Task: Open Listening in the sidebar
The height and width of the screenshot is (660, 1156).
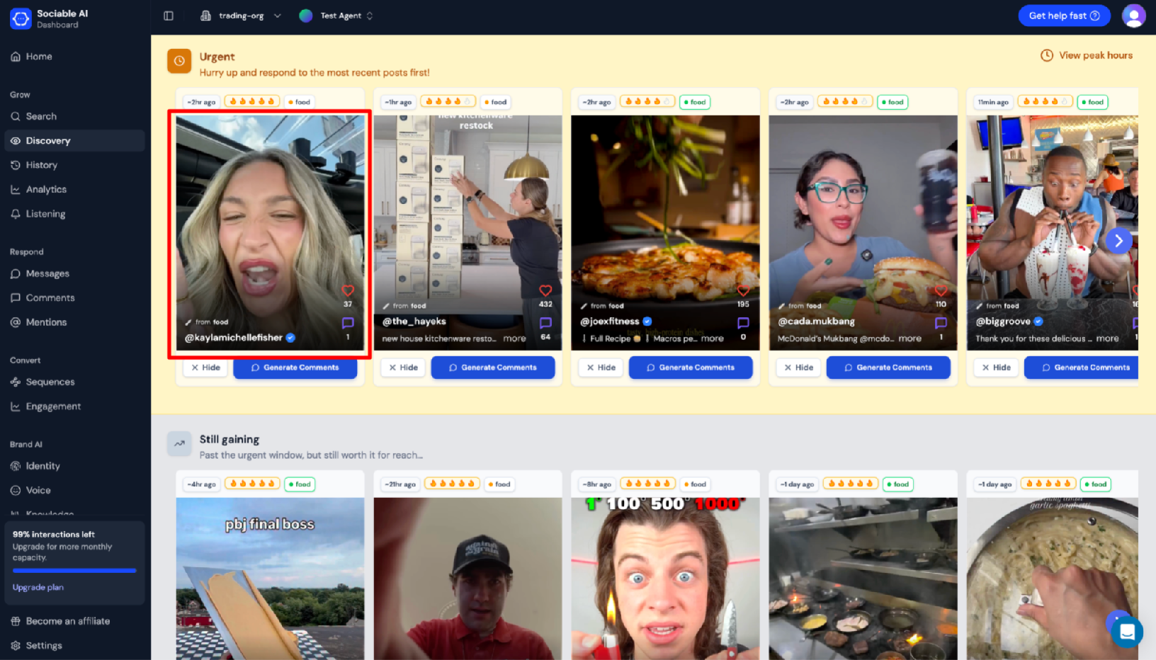Action: [75, 214]
